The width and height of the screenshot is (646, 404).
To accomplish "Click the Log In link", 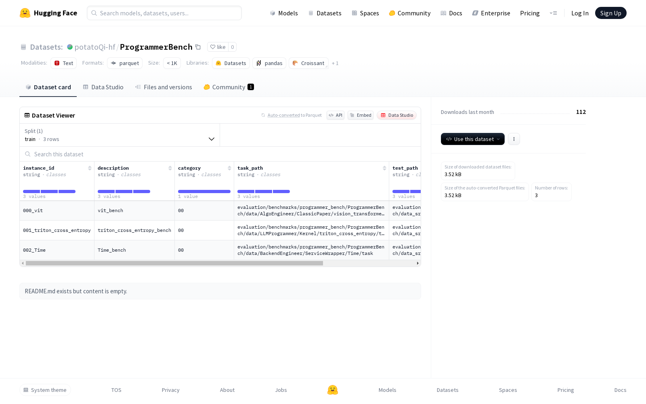I will (x=580, y=13).
